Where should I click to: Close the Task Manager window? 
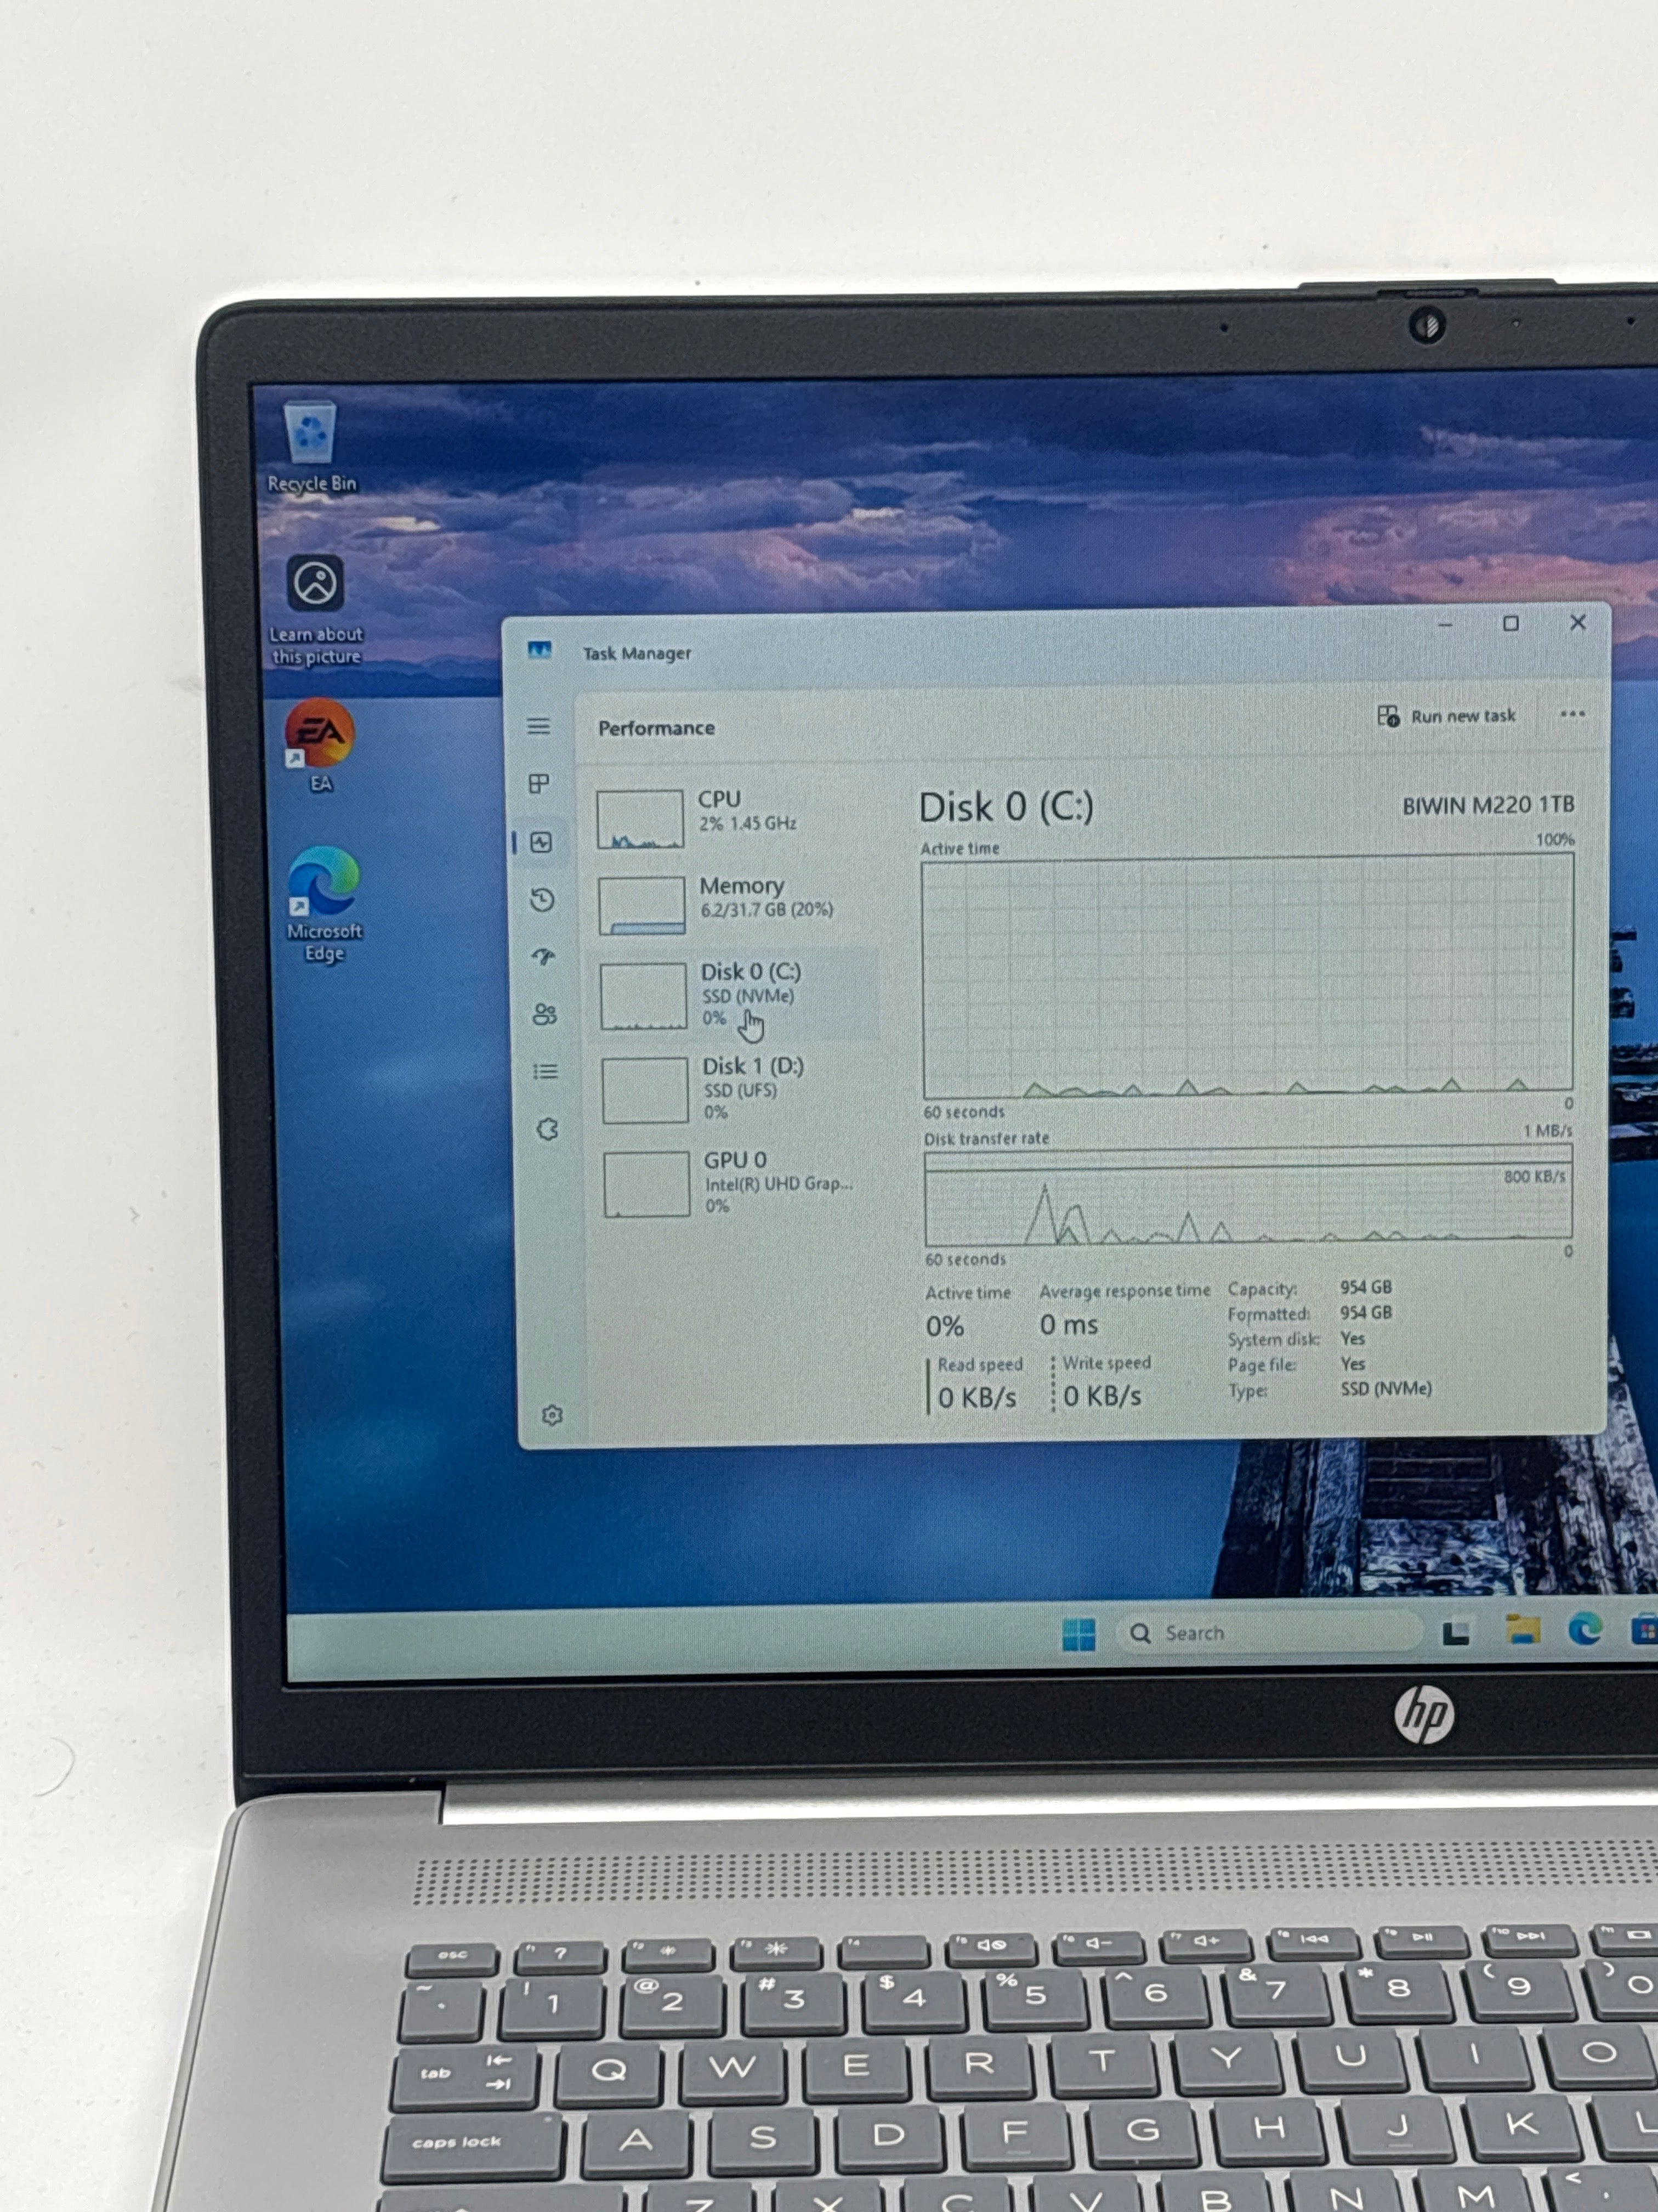coord(1578,622)
